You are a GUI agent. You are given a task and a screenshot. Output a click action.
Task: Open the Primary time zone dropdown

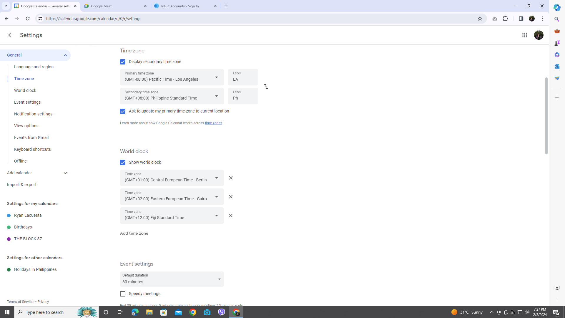click(172, 77)
